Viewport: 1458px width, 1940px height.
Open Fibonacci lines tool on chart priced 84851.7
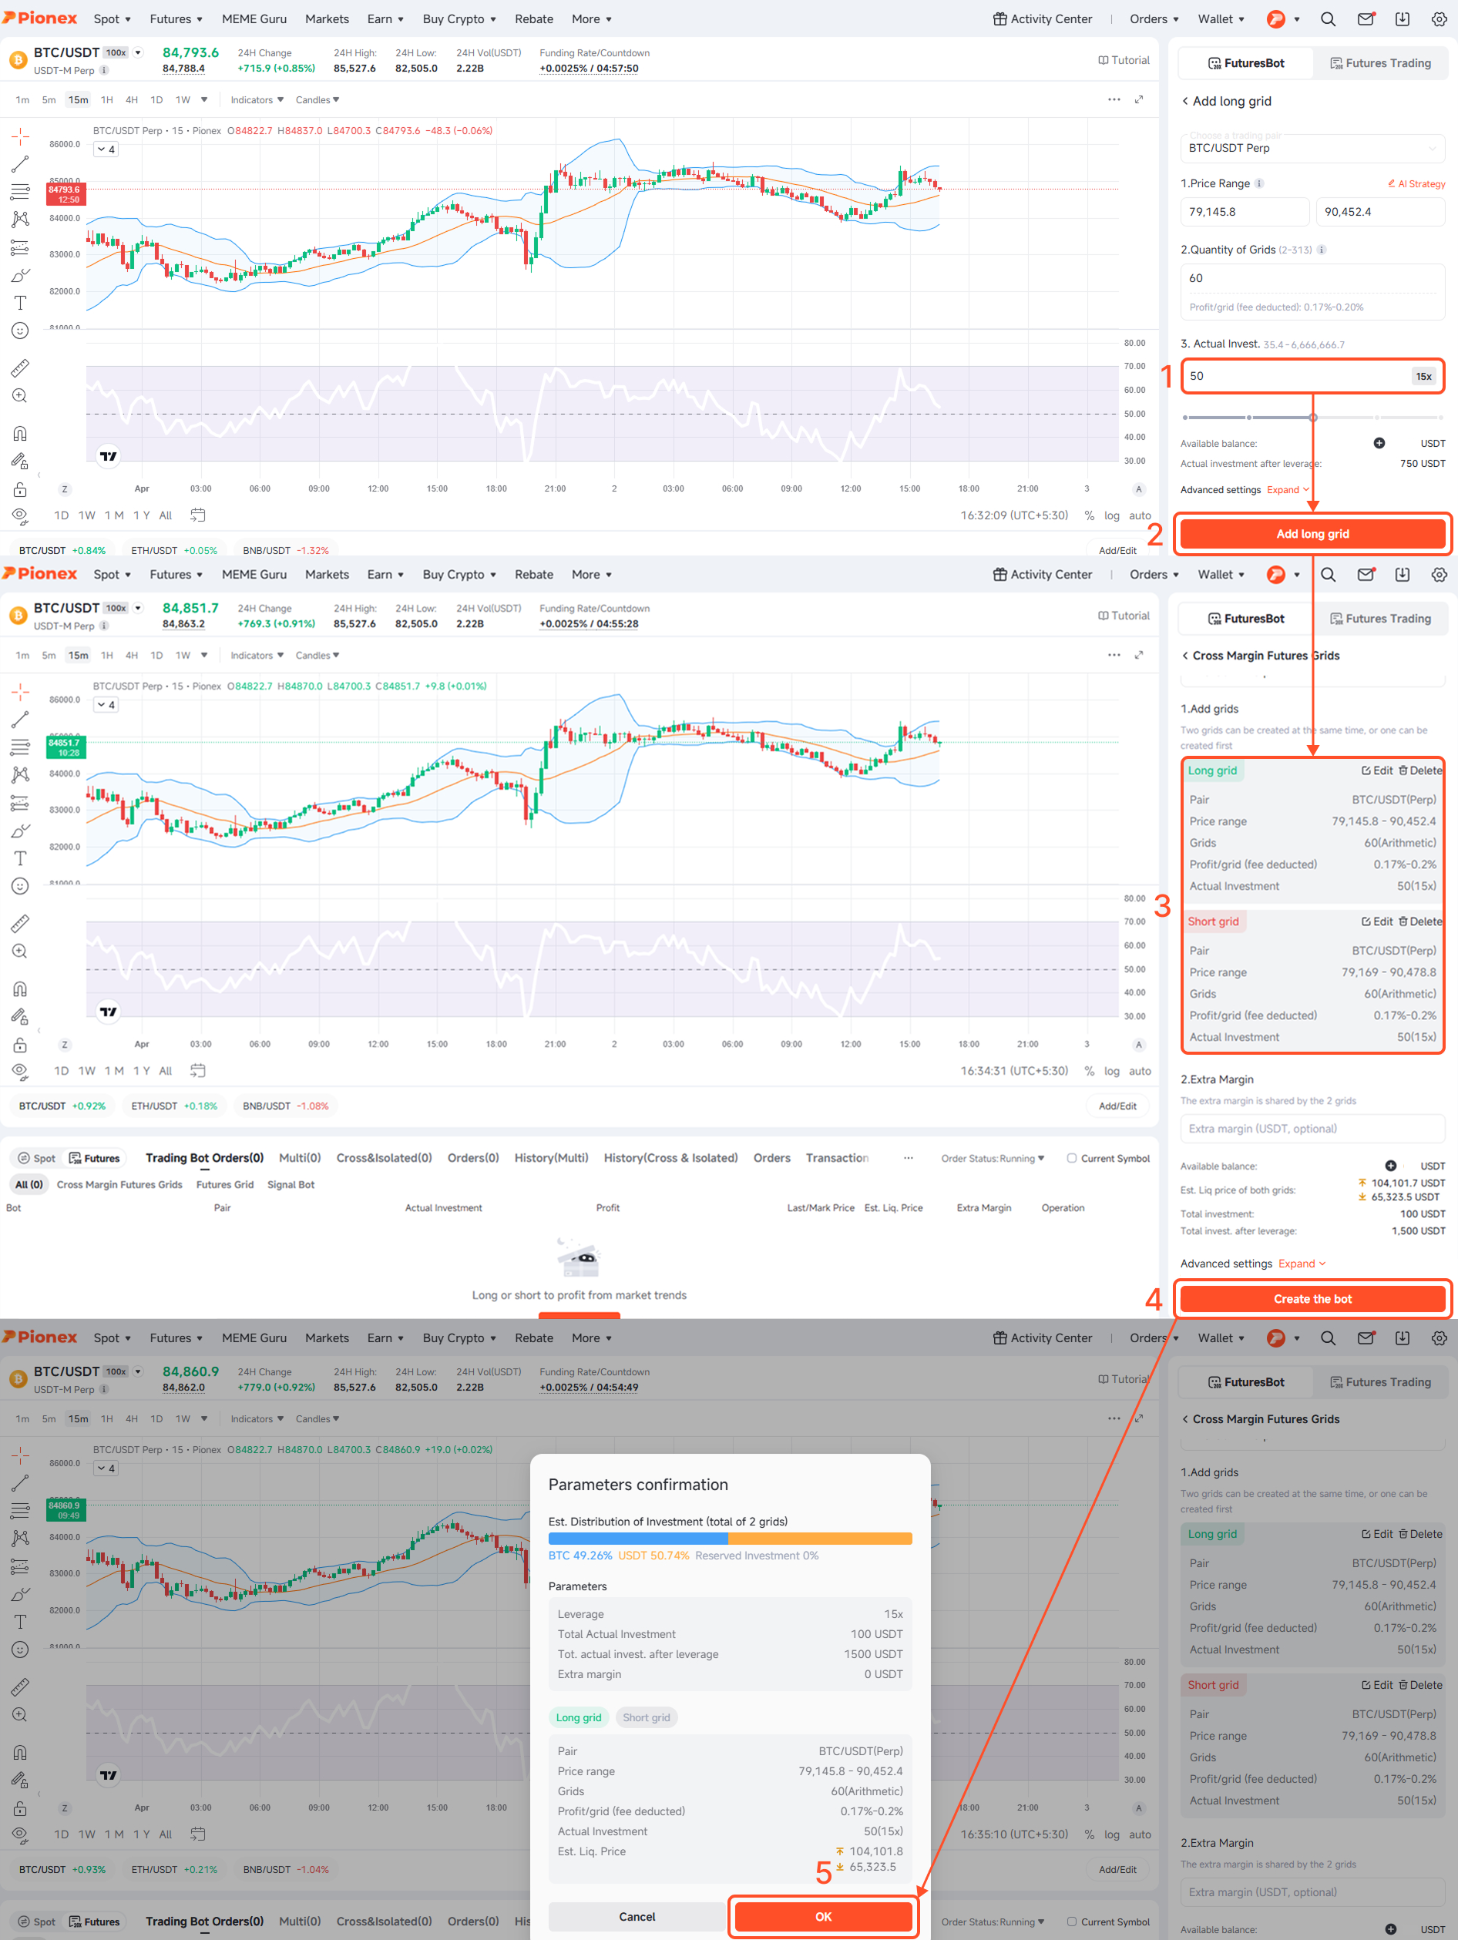coord(19,747)
